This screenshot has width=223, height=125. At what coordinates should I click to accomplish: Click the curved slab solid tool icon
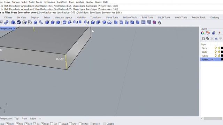pos(64,22)
